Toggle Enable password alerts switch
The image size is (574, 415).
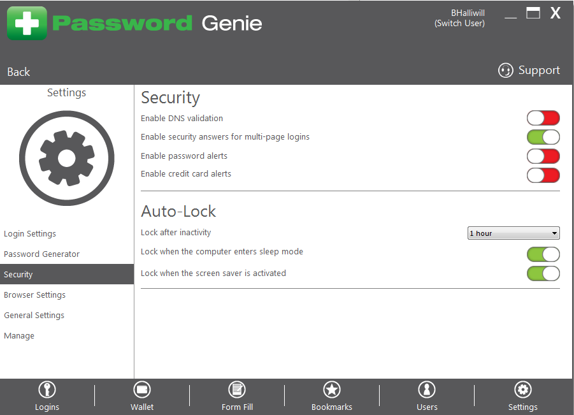tap(543, 156)
